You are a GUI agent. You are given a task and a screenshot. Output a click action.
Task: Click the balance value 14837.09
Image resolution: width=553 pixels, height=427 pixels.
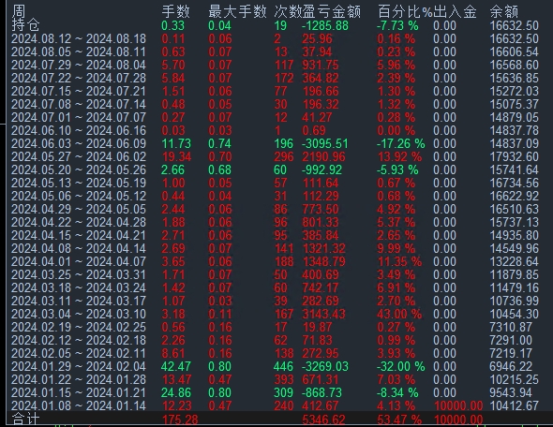[x=515, y=143]
